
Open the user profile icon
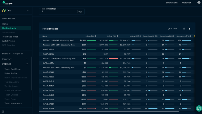(x=199, y=2)
